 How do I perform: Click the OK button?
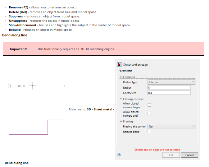171,155
